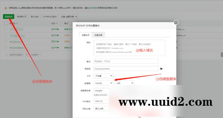
Task: Toggle the checkbox beside 请选择批量操作
Action: pos(6,55)
